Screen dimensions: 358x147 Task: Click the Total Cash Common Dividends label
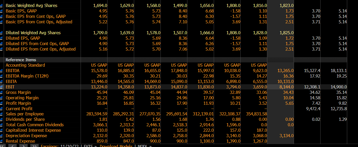(x=35, y=125)
